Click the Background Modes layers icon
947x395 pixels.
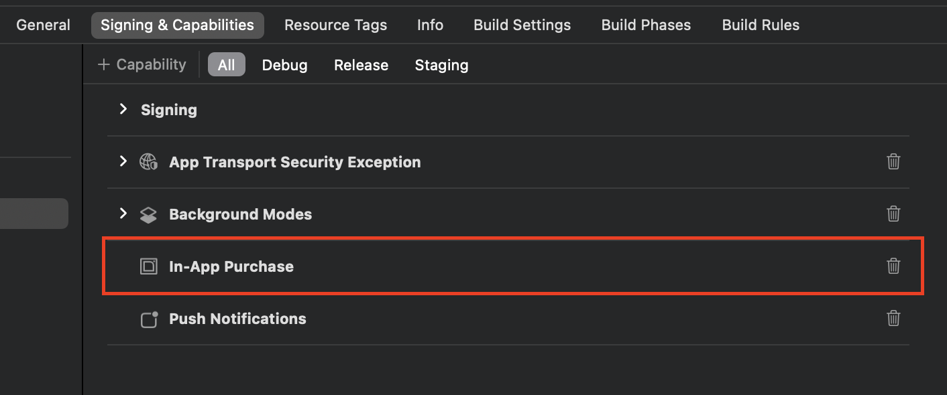(x=148, y=214)
